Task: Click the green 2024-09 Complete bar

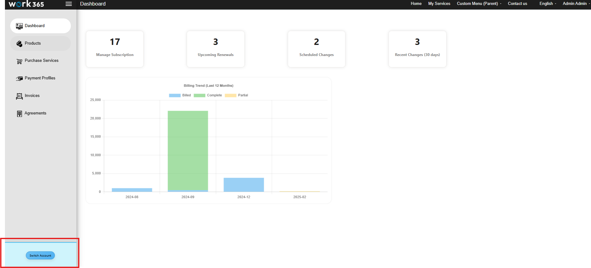Action: 188,150
